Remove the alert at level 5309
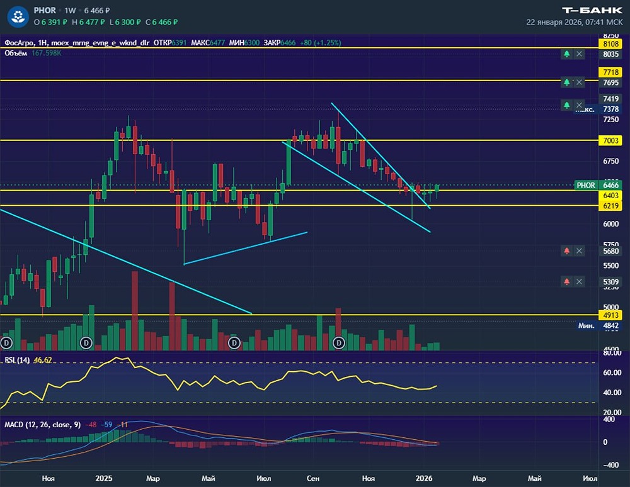630x487 pixels. 579,282
